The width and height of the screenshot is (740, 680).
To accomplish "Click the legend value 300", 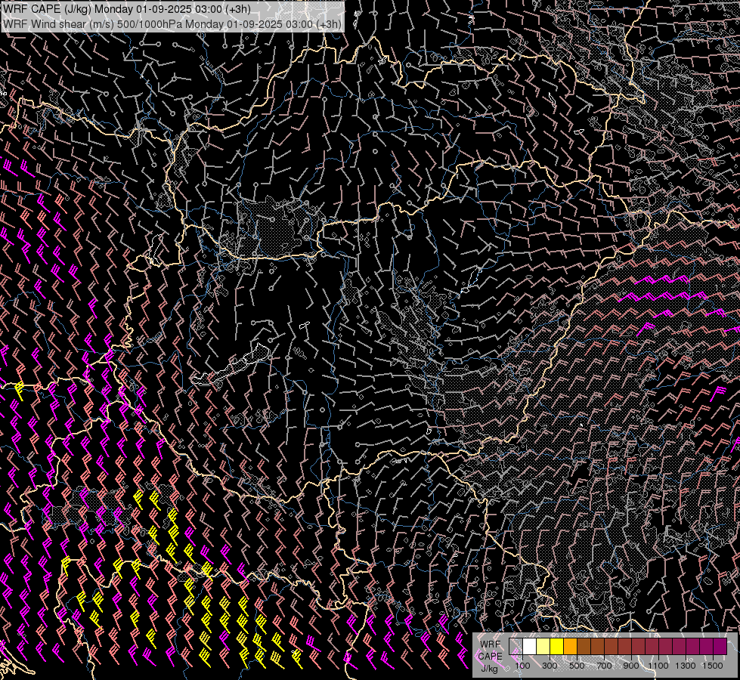I will pyautogui.click(x=550, y=666).
